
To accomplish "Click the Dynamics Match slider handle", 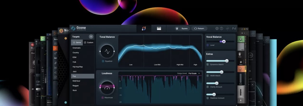I will pos(227,61).
